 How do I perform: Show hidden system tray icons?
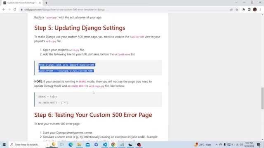pos(216,144)
